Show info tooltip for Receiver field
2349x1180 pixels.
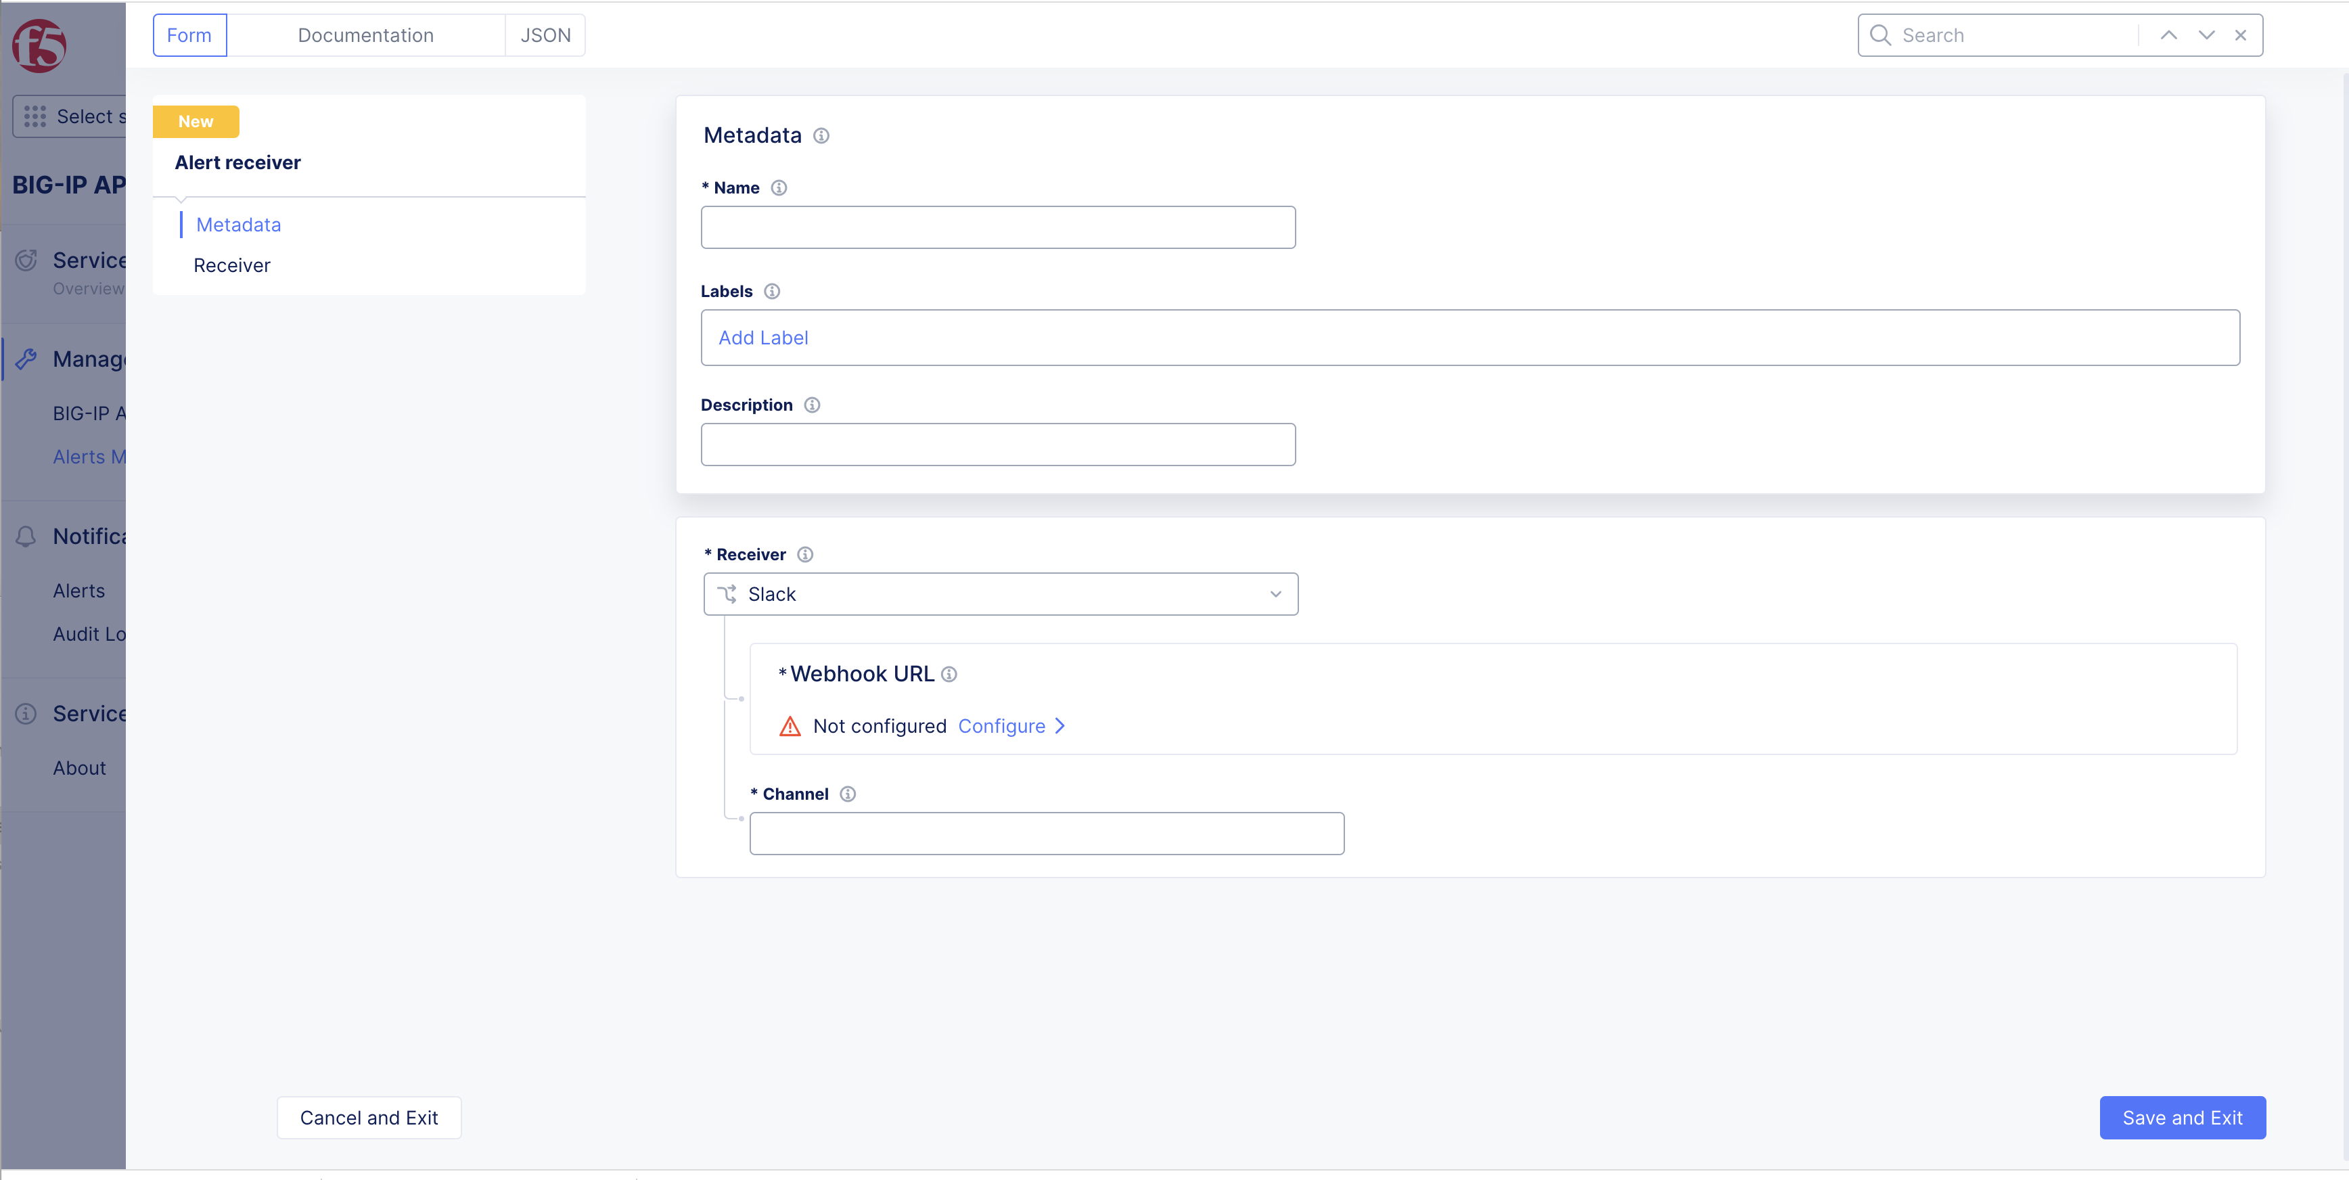click(804, 554)
